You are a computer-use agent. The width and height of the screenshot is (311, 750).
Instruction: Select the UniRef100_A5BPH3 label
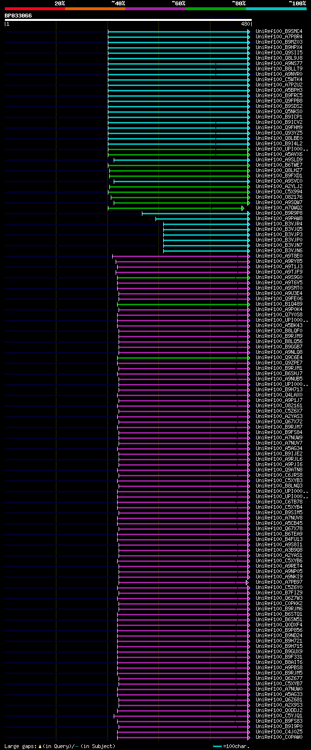coord(279,90)
